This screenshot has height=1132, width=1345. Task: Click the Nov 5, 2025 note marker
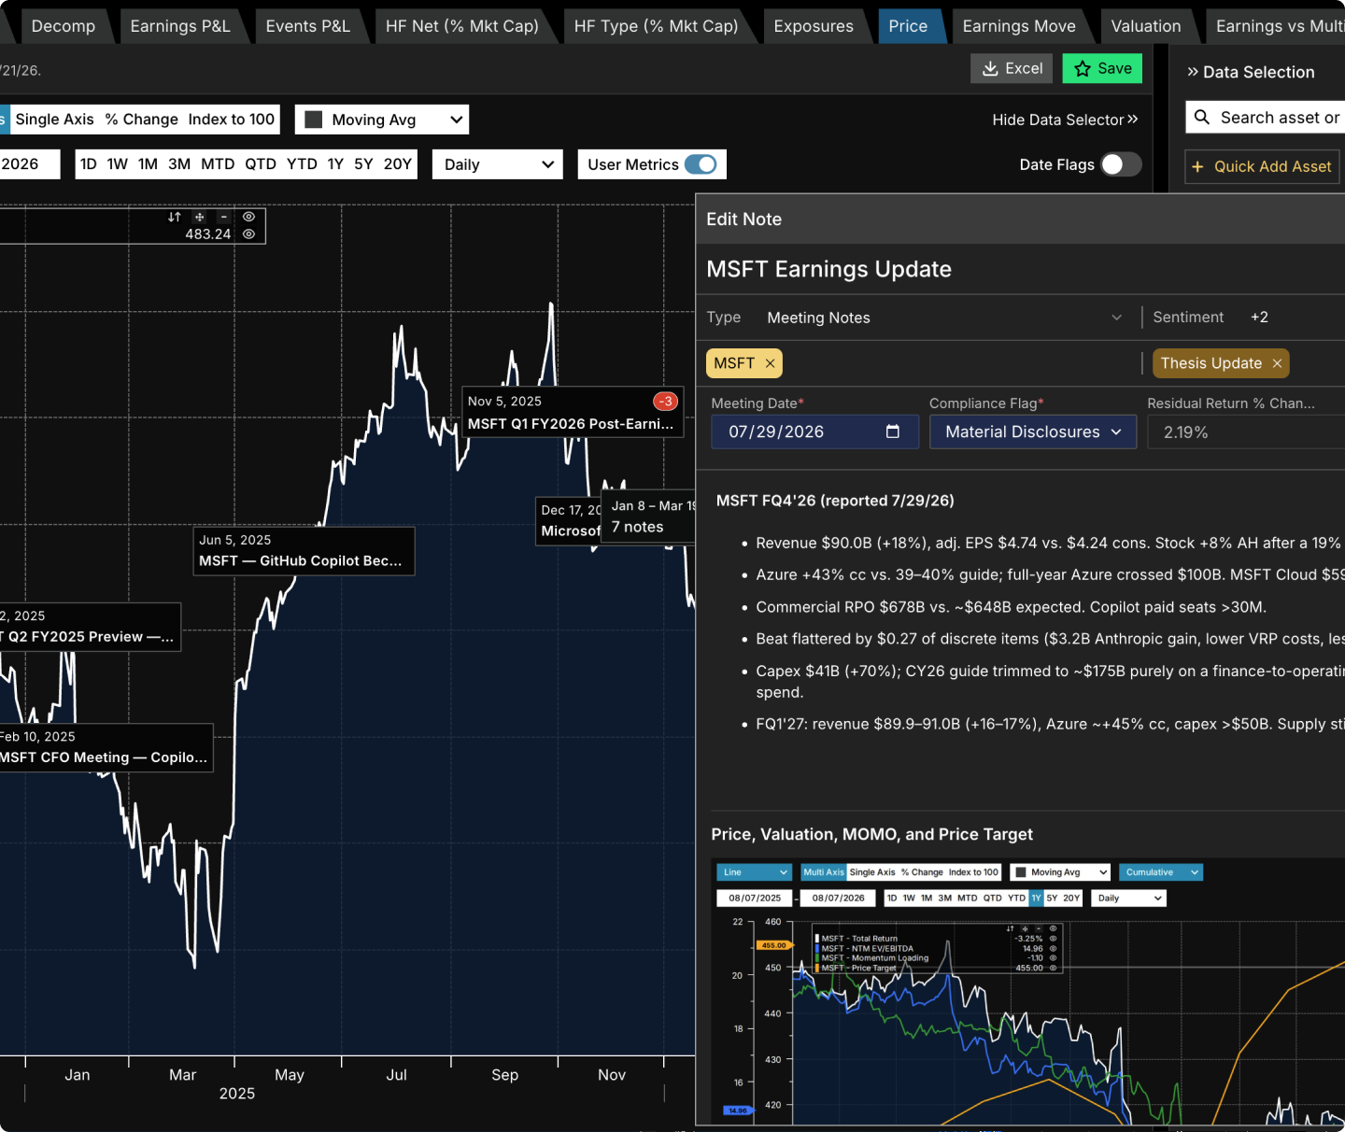[573, 412]
